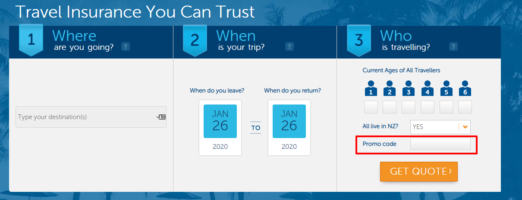Open the return date picker

point(289,121)
